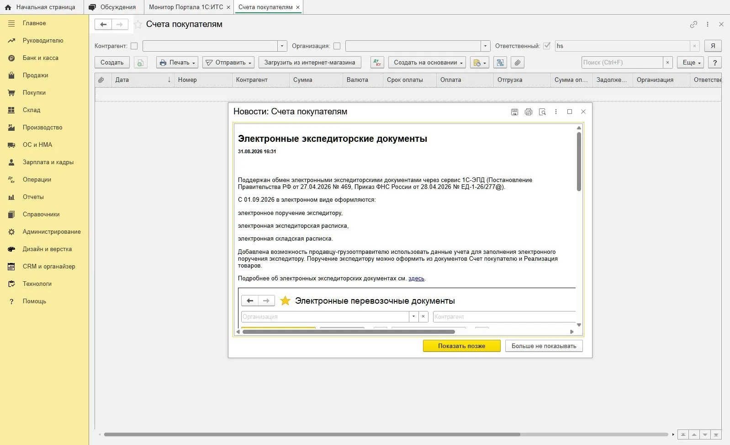Enable the Организация filter checkbox
The image size is (730, 445).
(x=337, y=46)
